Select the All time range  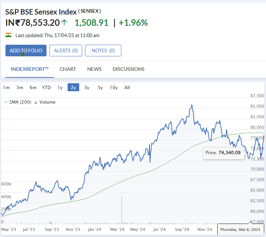[127, 88]
